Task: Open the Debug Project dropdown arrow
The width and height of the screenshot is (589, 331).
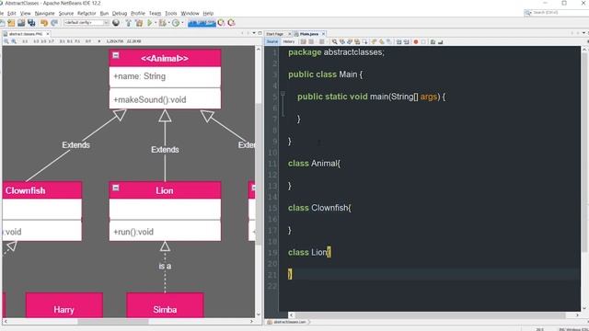Action: [x=169, y=23]
